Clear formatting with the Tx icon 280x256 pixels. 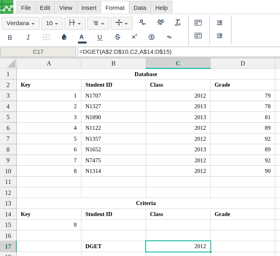tap(178, 23)
